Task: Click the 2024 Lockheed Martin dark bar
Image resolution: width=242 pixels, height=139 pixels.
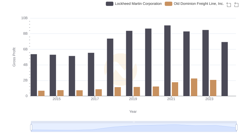Action: tap(224, 69)
